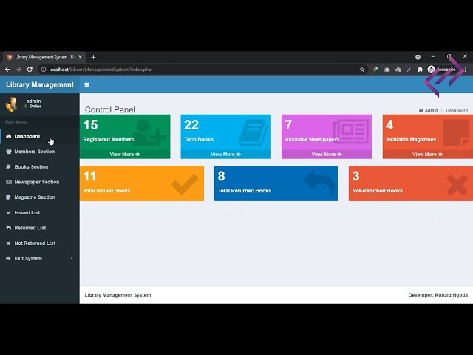View More on Total Books card
This screenshot has height=355, width=473.
point(225,155)
